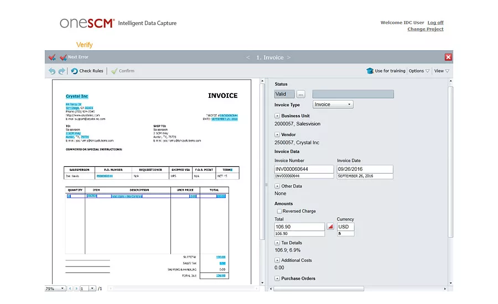Click the highlighted P.O. number value
The height and width of the screenshot is (304, 498).
105,176
